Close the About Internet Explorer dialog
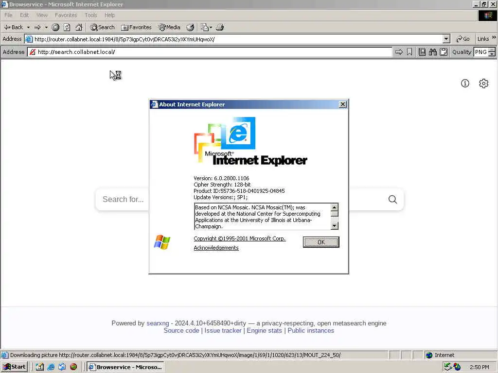Screen dimensions: 498x373 (343, 104)
